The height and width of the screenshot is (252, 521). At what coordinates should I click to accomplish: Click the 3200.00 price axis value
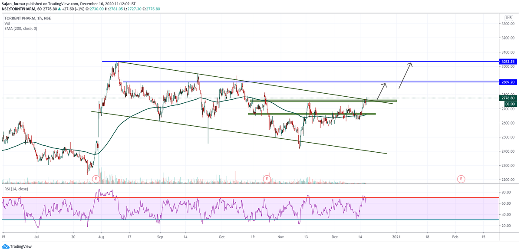(508, 38)
